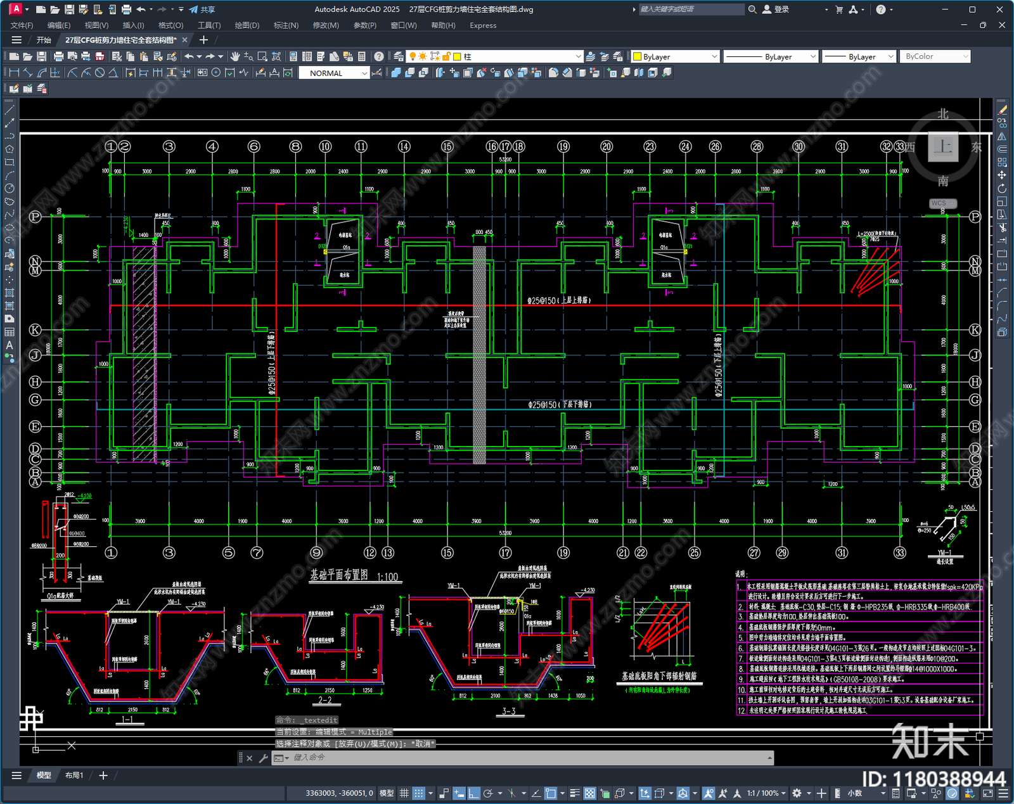This screenshot has width=1014, height=804.
Task: Click the Workspace switching gear in status bar
Action: tap(797, 793)
